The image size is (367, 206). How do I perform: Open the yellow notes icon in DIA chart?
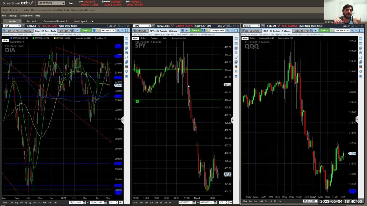click(x=98, y=30)
